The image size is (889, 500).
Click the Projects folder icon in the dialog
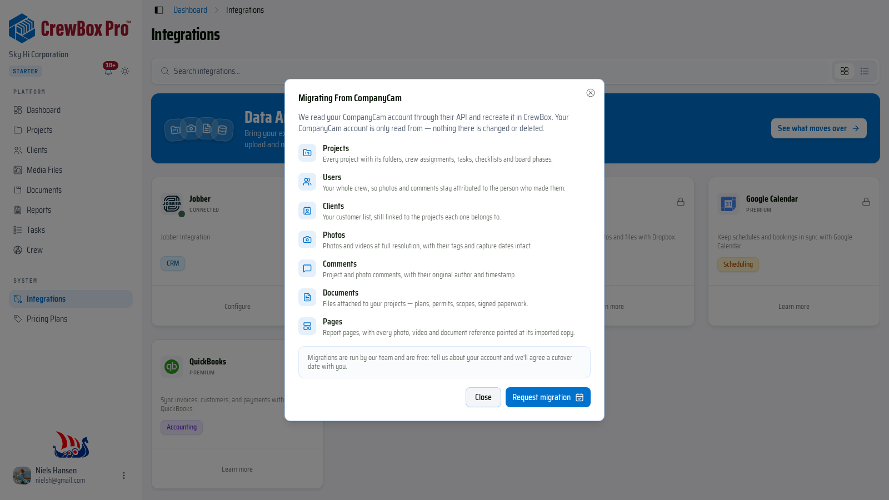tap(307, 153)
